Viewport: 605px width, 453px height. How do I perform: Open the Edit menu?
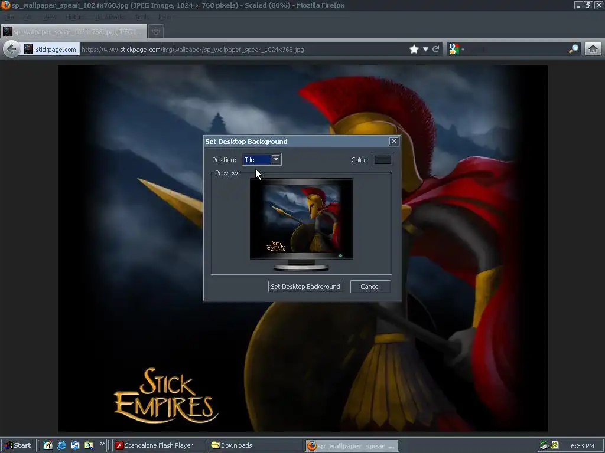pos(28,17)
